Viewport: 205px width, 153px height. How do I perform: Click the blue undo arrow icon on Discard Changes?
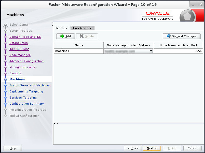pyautogui.click(x=169, y=36)
